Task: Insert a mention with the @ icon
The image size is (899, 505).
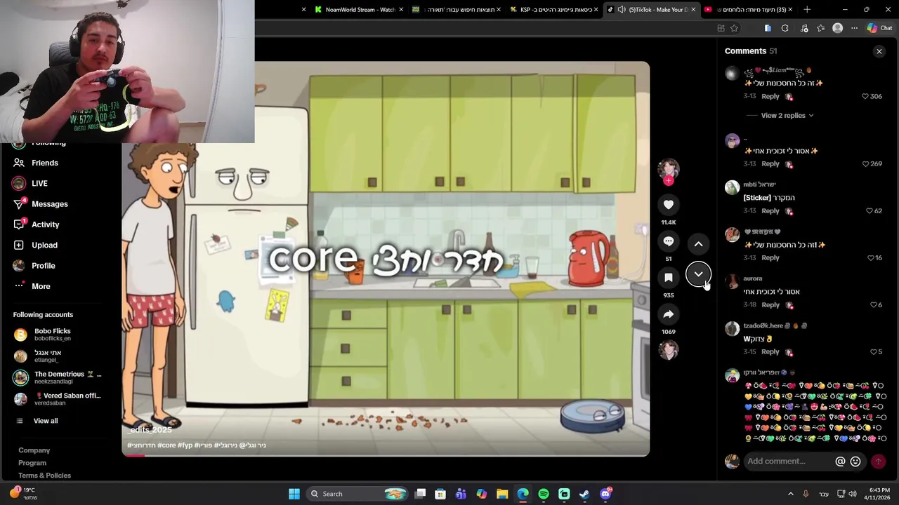Action: tap(840, 462)
